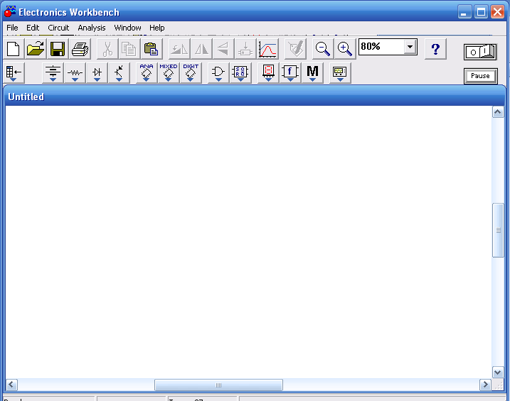Rotate the selected component

click(179, 49)
